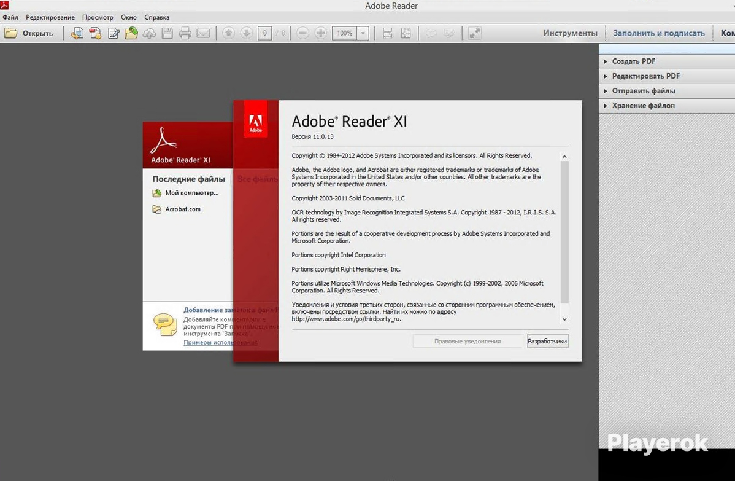Open the Просмотр menu
This screenshot has width=735, height=481.
pyautogui.click(x=98, y=17)
